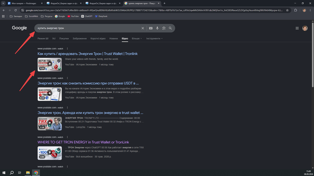Select the Усі search filter
314x176 pixels.
53,39
